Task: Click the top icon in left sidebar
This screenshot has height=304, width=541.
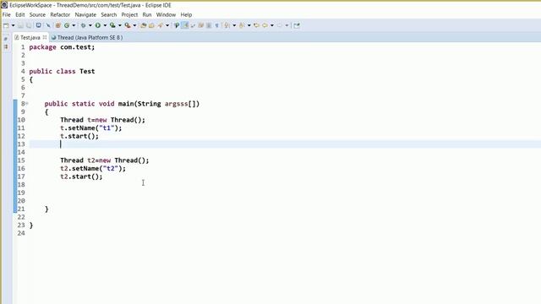Action: click(x=6, y=39)
